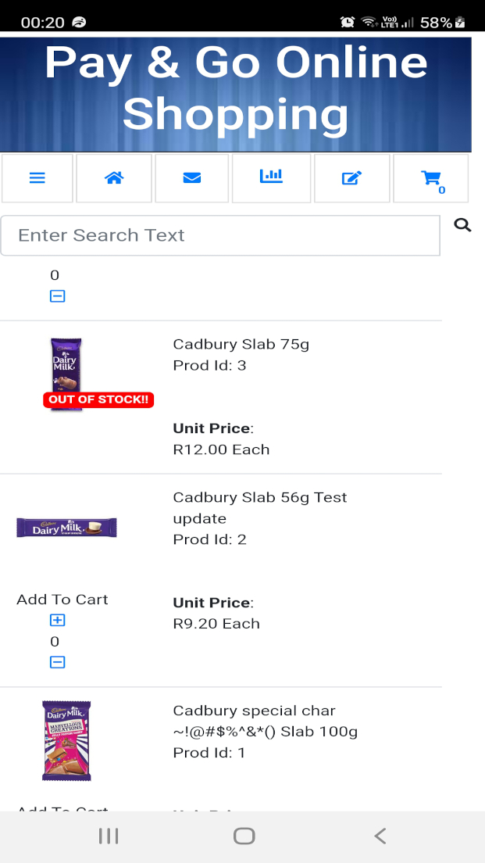The height and width of the screenshot is (863, 485).
Task: Open the envelope contact icon
Action: [x=192, y=178]
